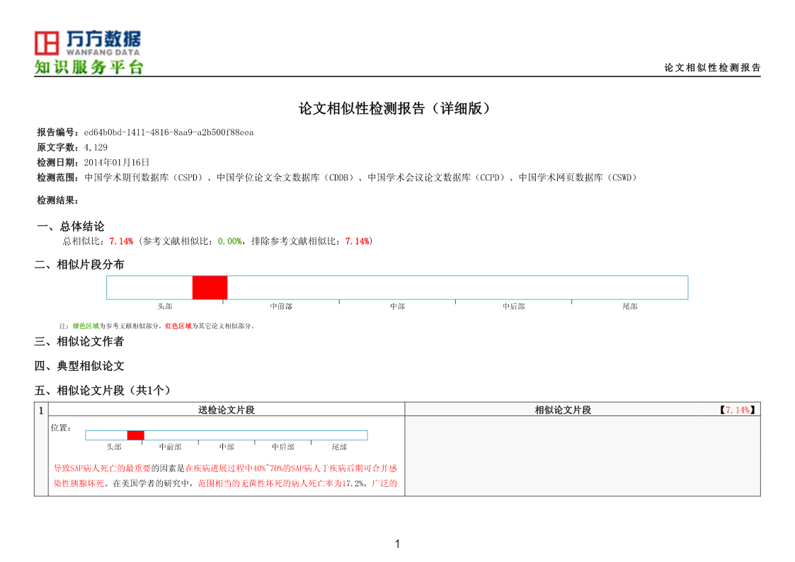Click the Wanfang Data red logo icon
795x562 pixels.
47,43
